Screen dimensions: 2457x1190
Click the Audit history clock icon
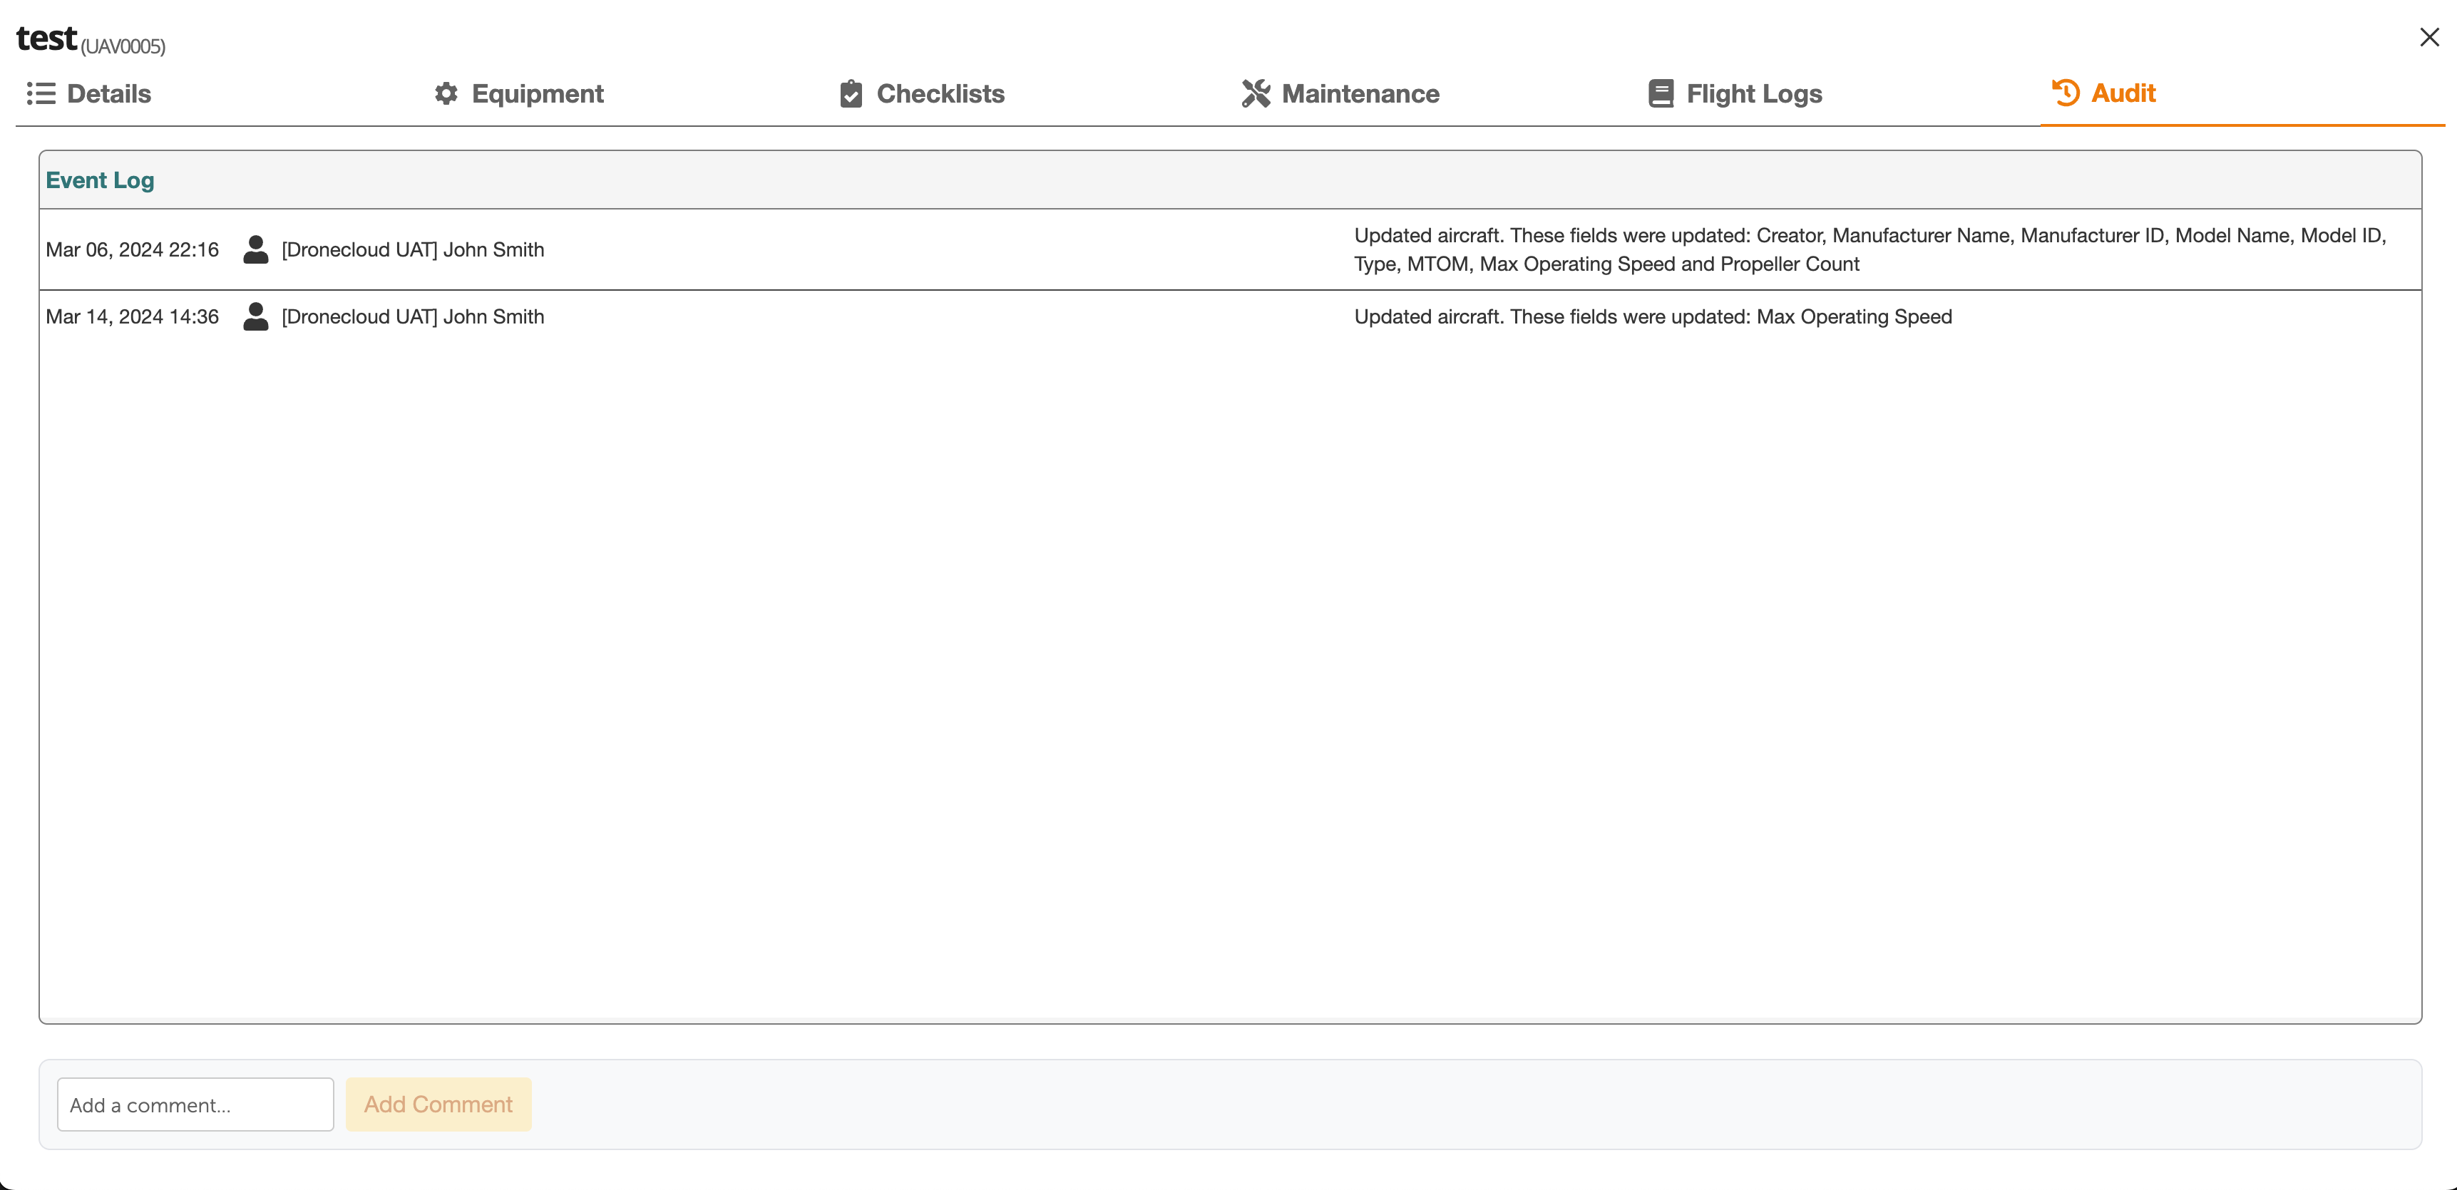tap(2065, 93)
